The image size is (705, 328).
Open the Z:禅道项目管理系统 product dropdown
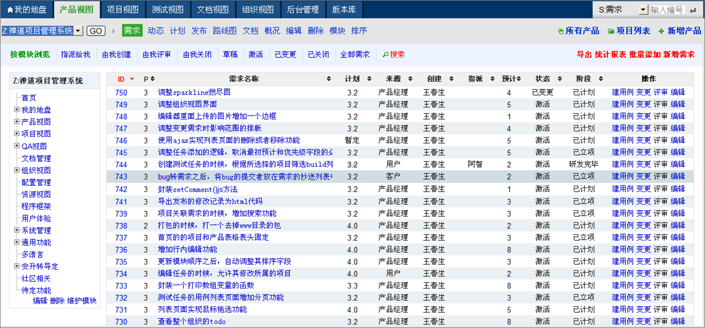click(x=78, y=31)
